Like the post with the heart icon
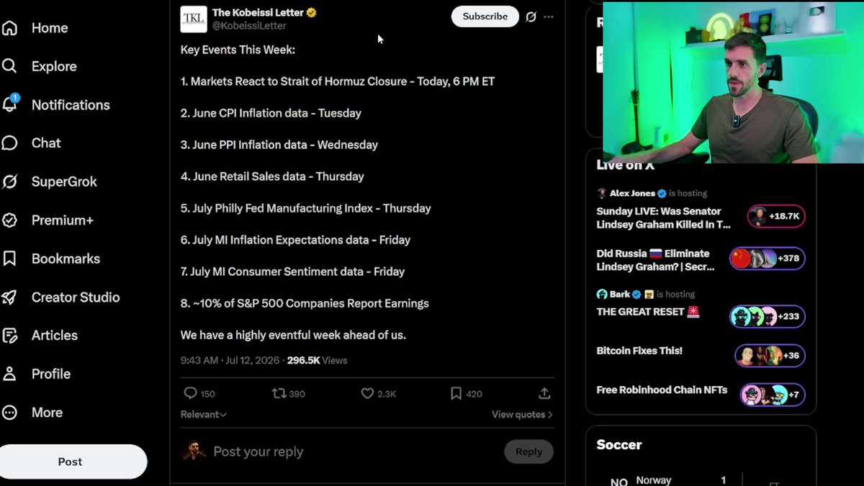 point(367,393)
